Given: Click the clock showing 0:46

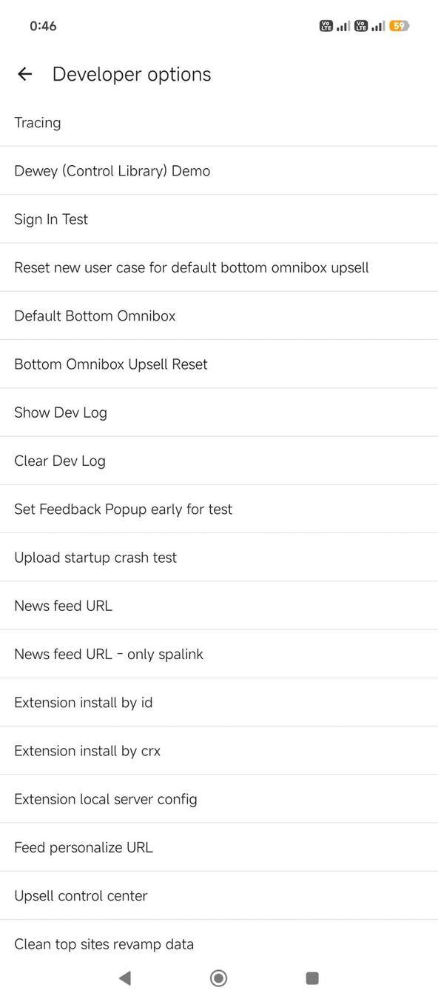Looking at the screenshot, I should [41, 25].
